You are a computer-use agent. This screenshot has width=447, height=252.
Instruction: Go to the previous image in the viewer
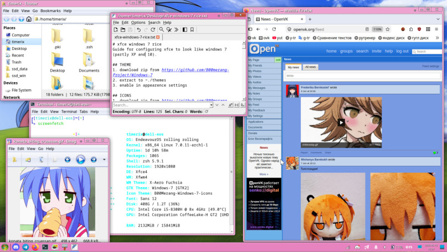68,160
